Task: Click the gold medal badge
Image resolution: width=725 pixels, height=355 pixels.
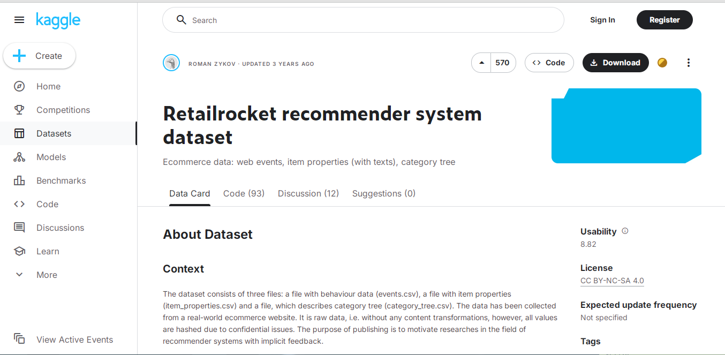Action: click(x=662, y=63)
